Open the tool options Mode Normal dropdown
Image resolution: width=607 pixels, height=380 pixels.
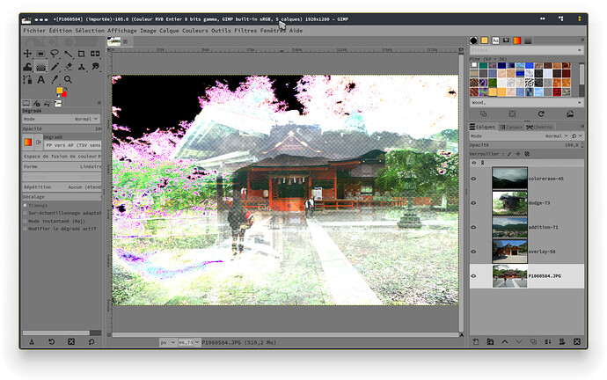[62, 119]
